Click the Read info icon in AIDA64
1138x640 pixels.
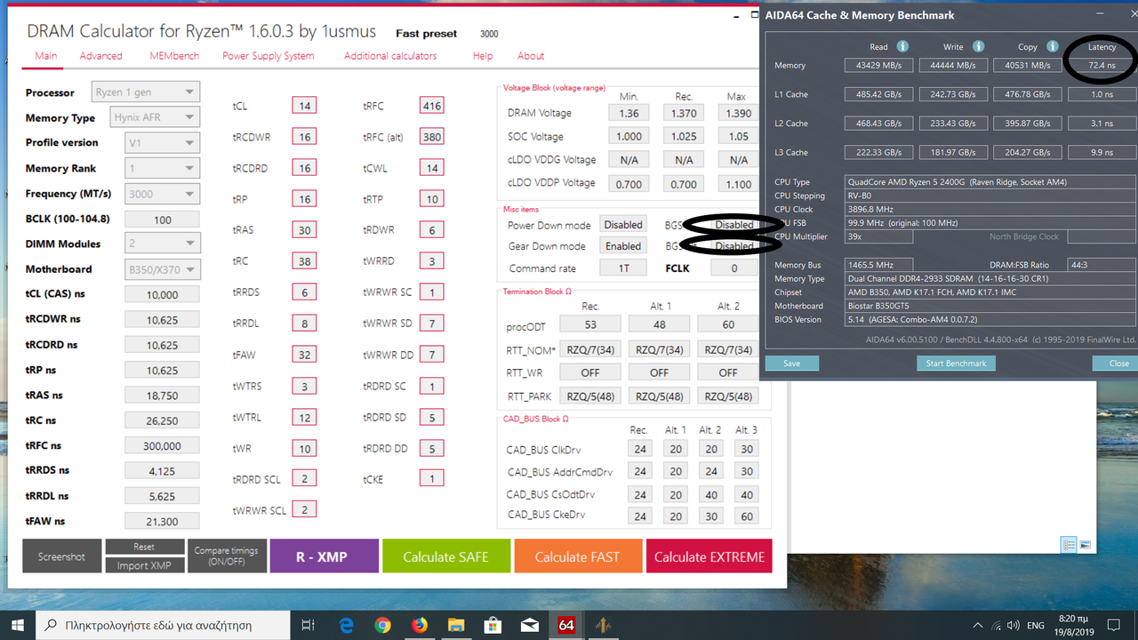(x=902, y=46)
